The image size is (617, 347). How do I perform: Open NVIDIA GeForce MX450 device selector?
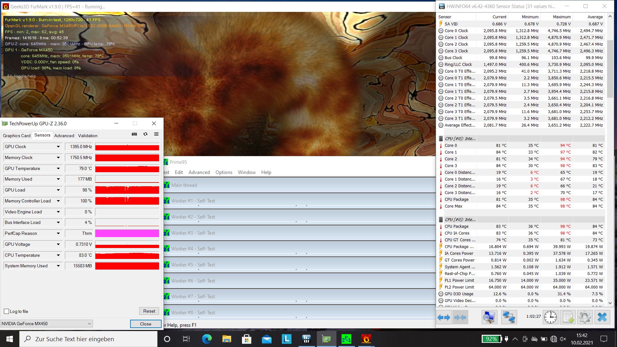[x=47, y=324]
